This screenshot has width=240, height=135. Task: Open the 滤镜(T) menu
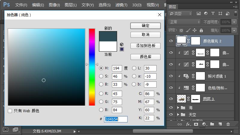click(121, 5)
